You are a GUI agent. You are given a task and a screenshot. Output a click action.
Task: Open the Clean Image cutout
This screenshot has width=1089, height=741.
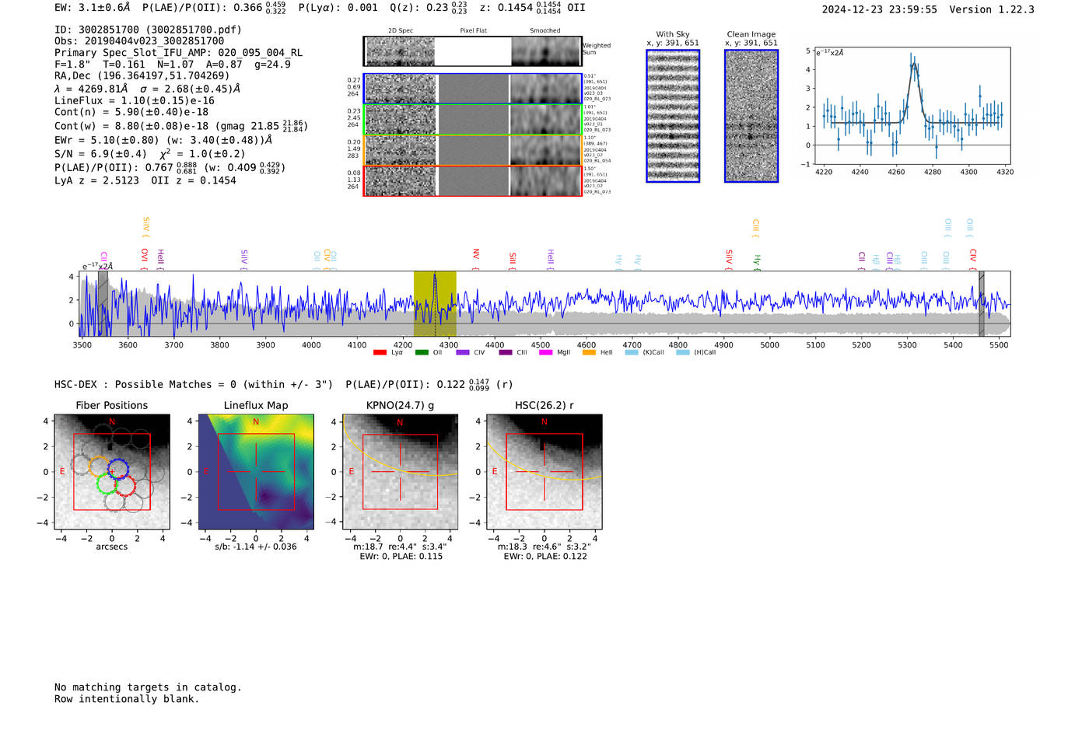tap(751, 116)
